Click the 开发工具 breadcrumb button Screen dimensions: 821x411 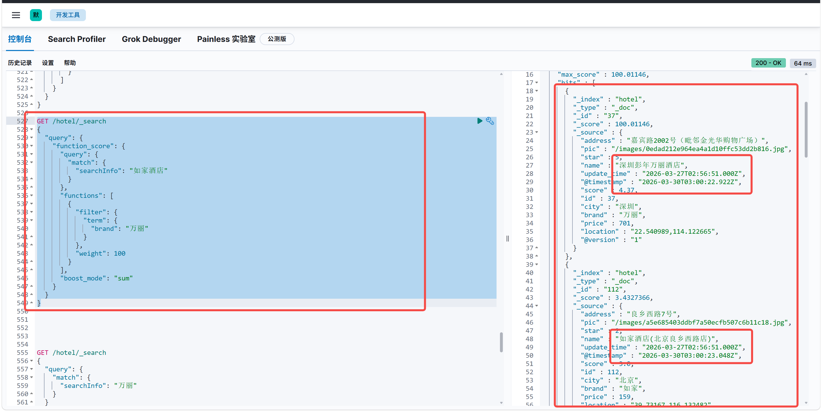coord(68,15)
